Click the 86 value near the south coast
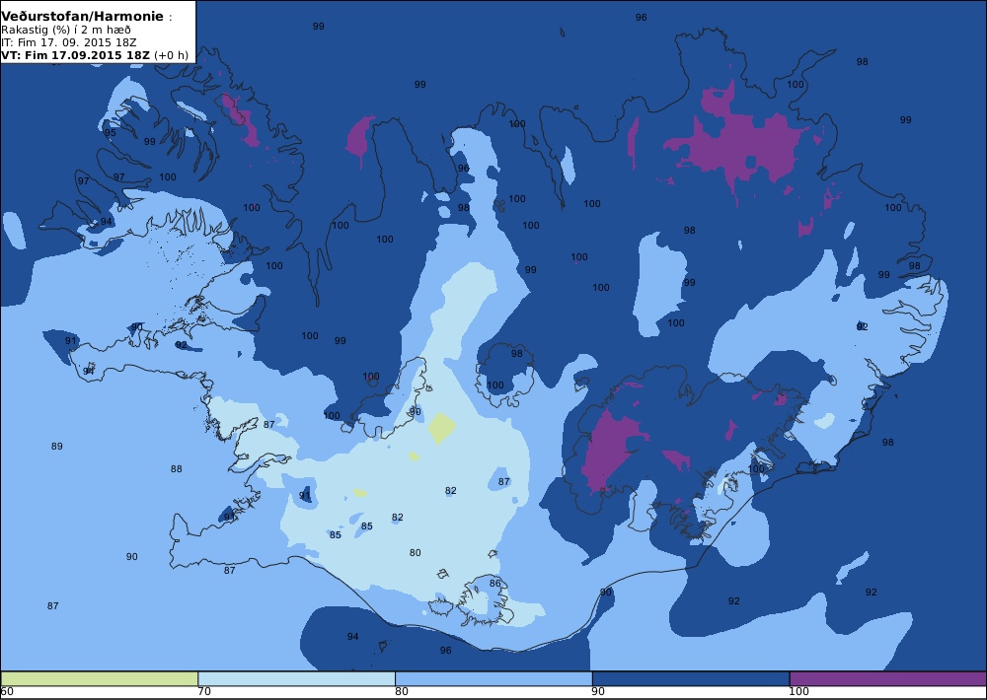 [x=494, y=584]
